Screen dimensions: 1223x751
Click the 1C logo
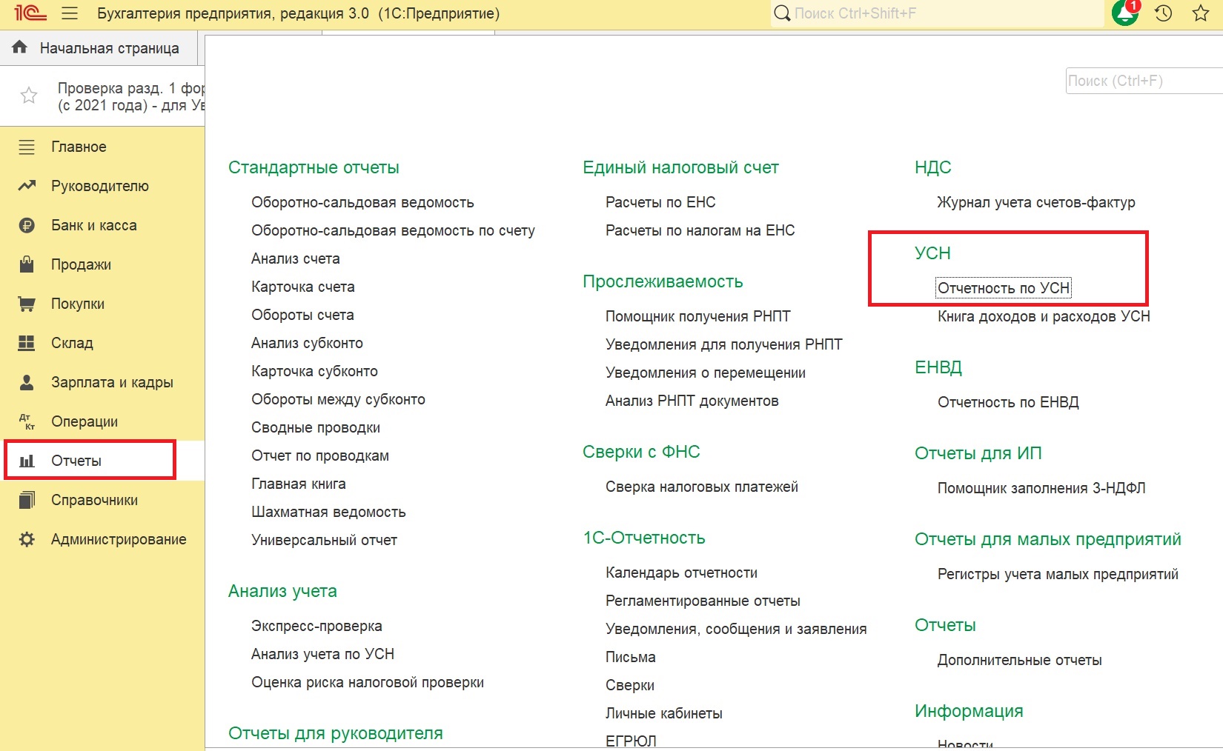tap(30, 13)
